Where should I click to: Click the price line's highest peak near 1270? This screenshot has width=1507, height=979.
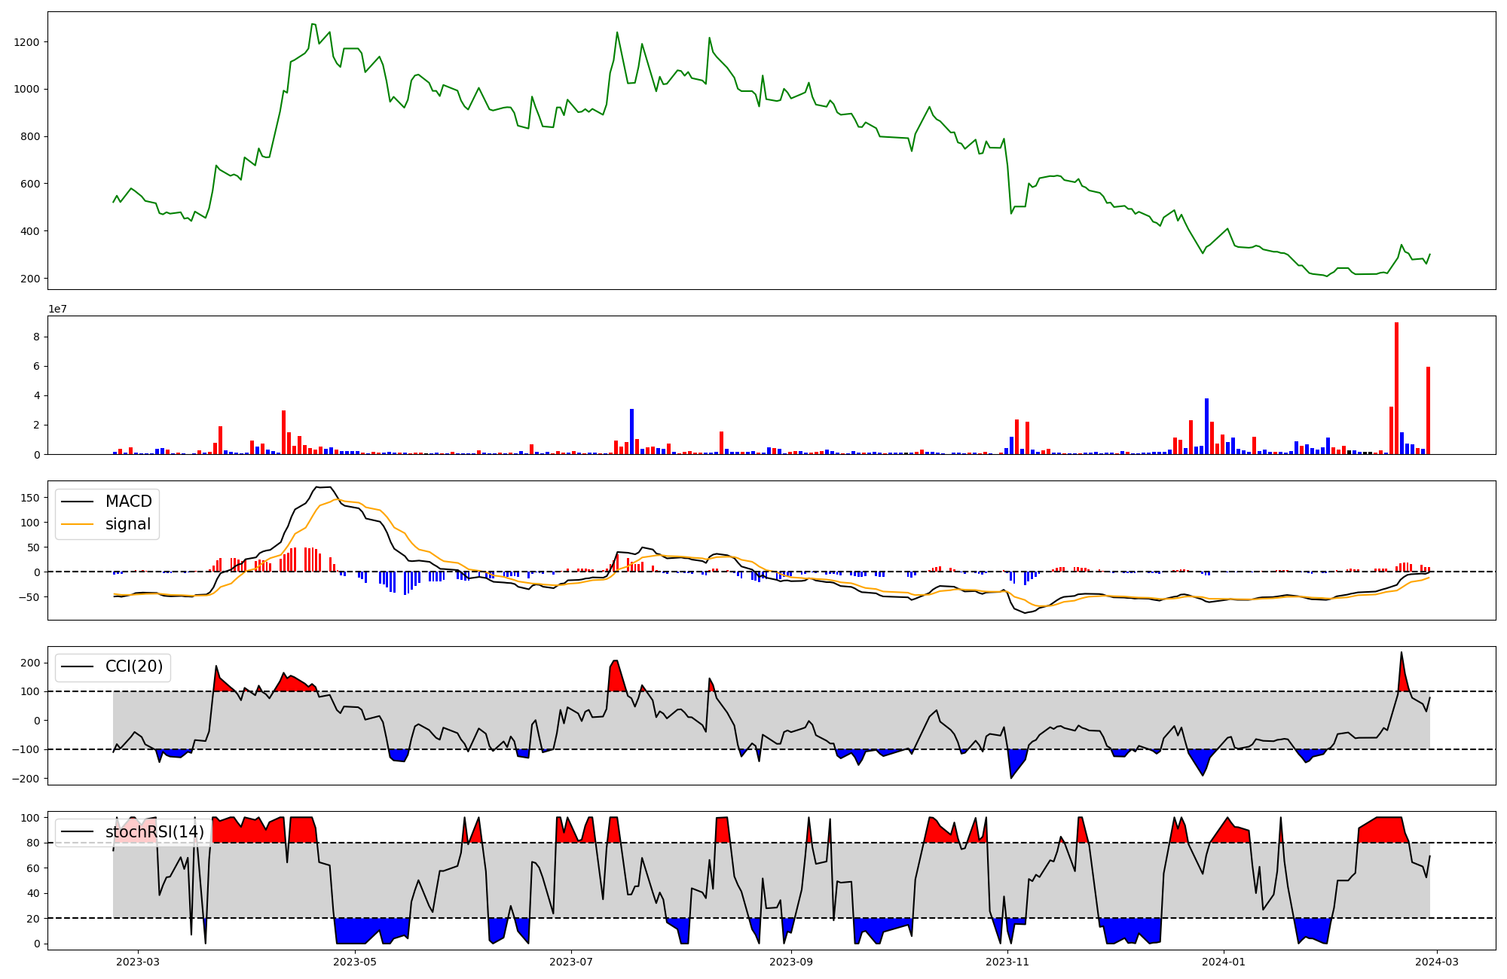[x=313, y=24]
